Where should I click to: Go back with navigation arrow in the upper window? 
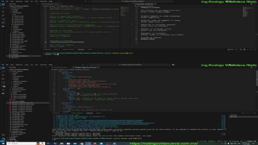click(85, 1)
